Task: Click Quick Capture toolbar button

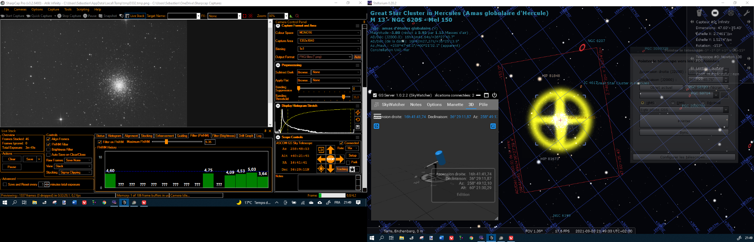Action: (39, 16)
